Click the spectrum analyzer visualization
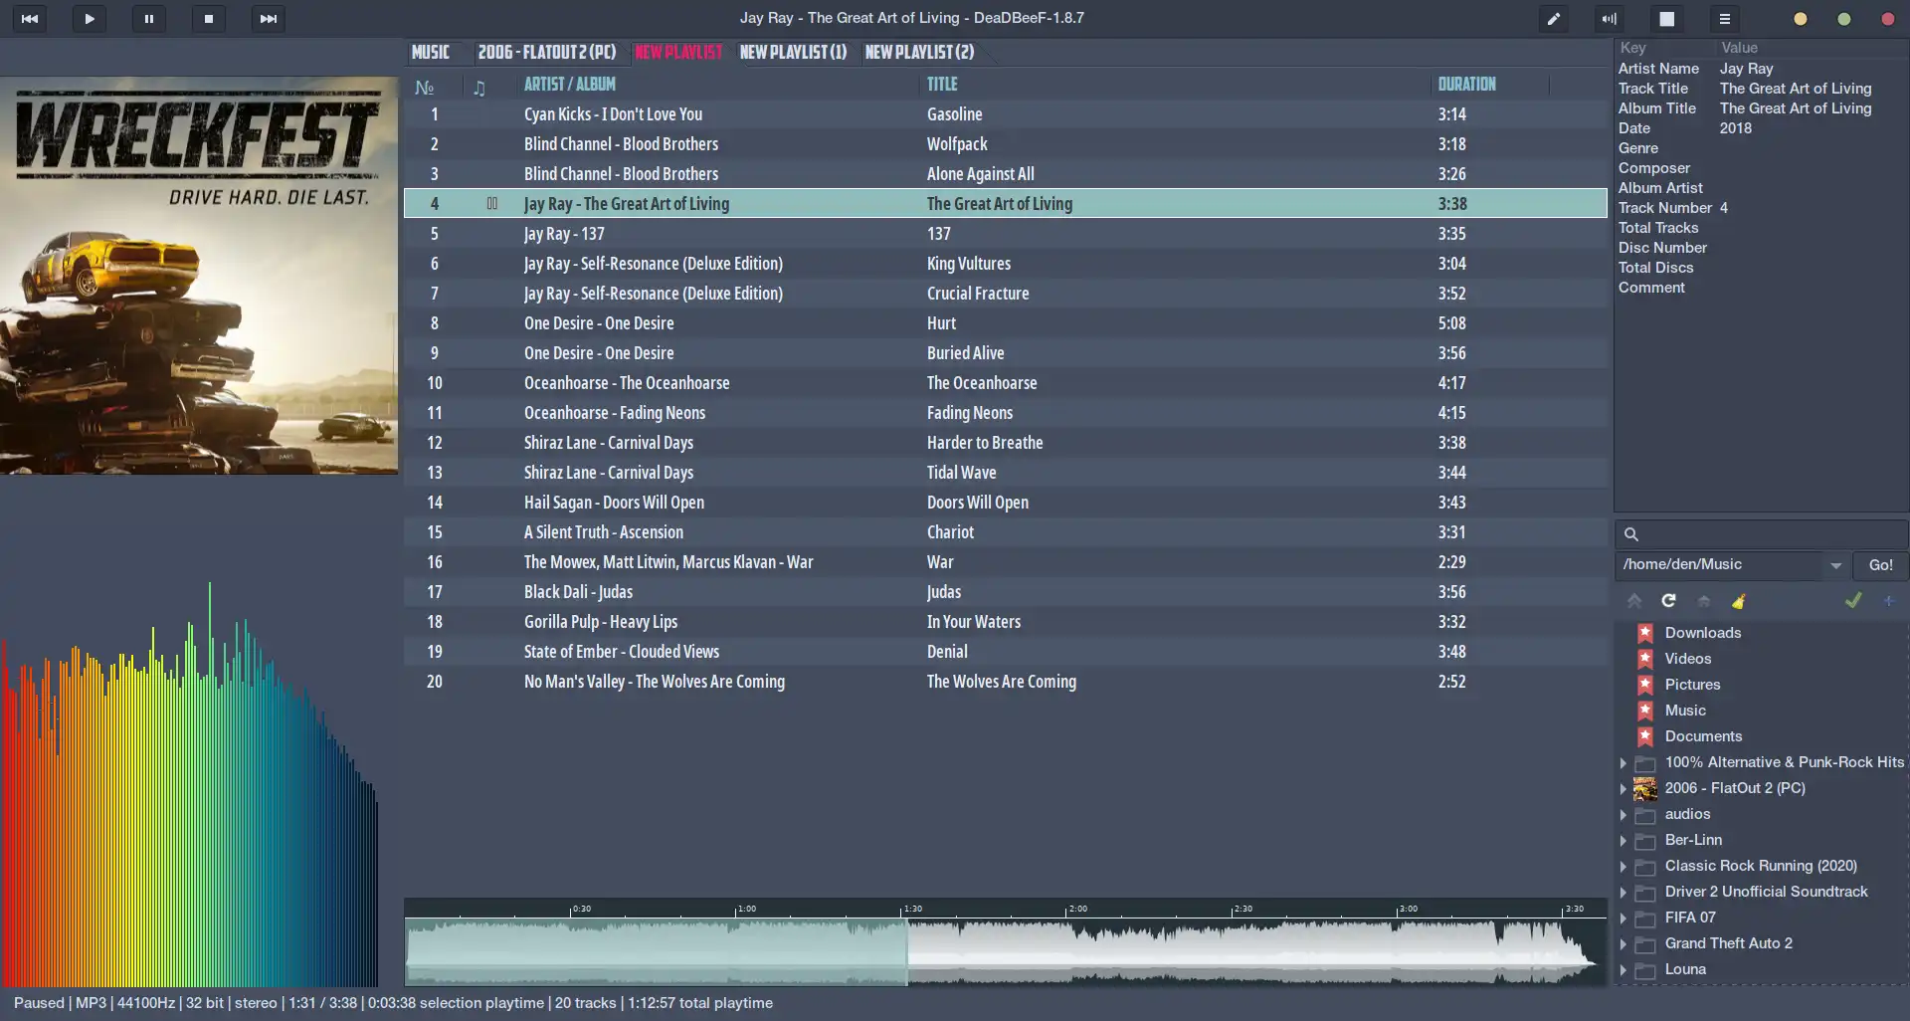 [x=190, y=786]
